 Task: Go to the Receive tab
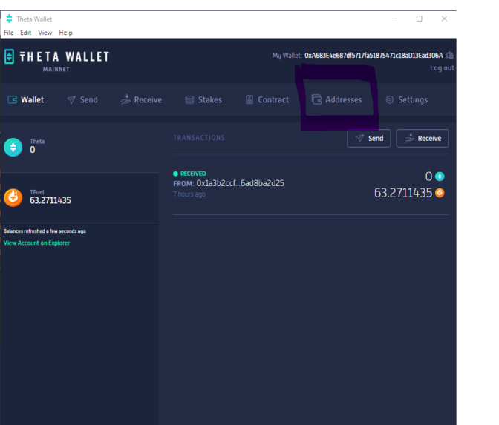pyautogui.click(x=141, y=100)
